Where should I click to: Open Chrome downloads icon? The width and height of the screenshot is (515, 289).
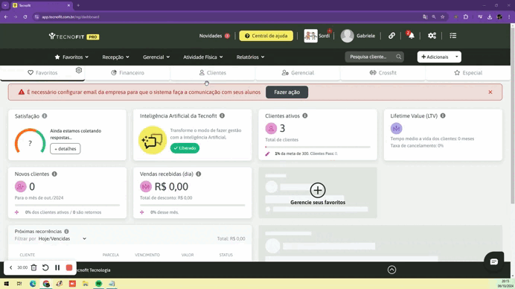[490, 17]
